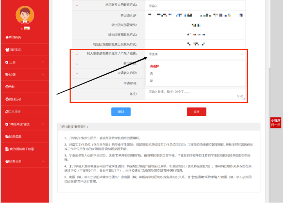The height and width of the screenshot is (203, 283).
Task: Click the 我的组织 people icon
Action: point(7,50)
